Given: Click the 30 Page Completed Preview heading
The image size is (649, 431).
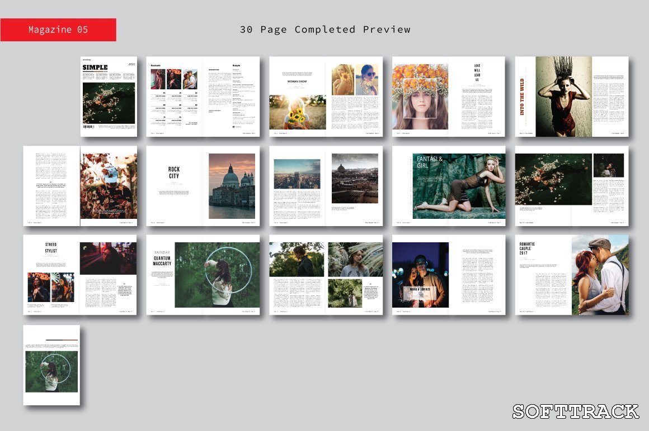Looking at the screenshot, I should click(x=325, y=30).
